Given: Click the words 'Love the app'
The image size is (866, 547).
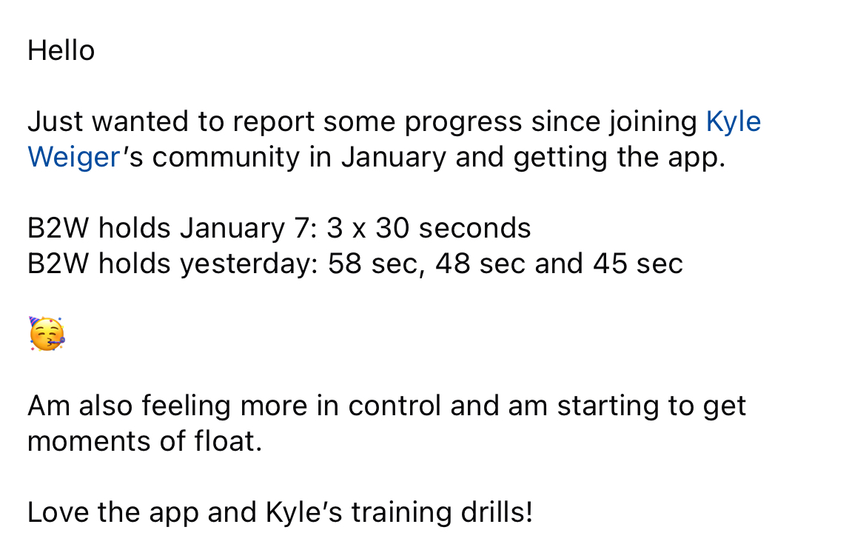Looking at the screenshot, I should (113, 513).
